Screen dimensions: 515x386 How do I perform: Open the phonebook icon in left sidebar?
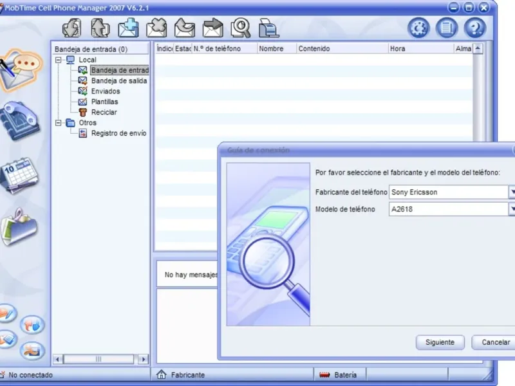point(20,120)
